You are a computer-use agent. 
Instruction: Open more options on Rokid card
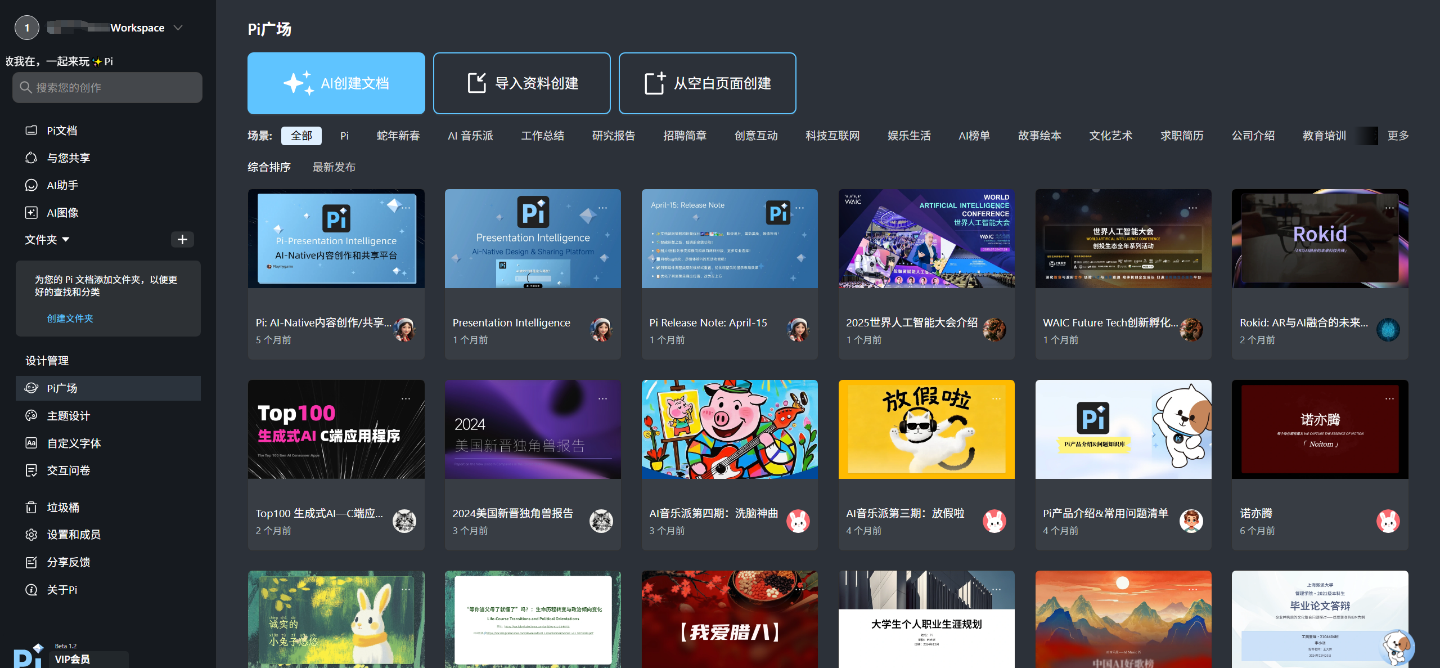(x=1389, y=208)
